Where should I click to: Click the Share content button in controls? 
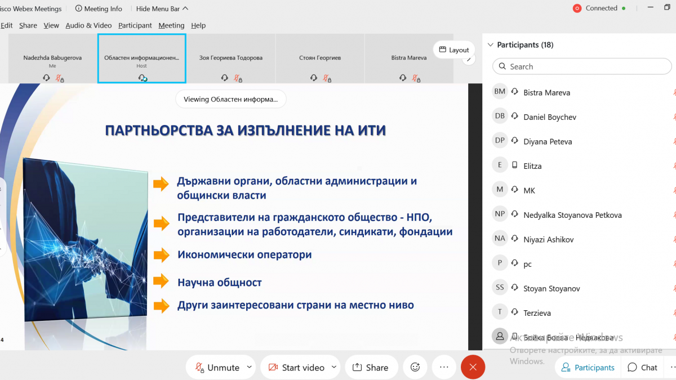(x=370, y=367)
